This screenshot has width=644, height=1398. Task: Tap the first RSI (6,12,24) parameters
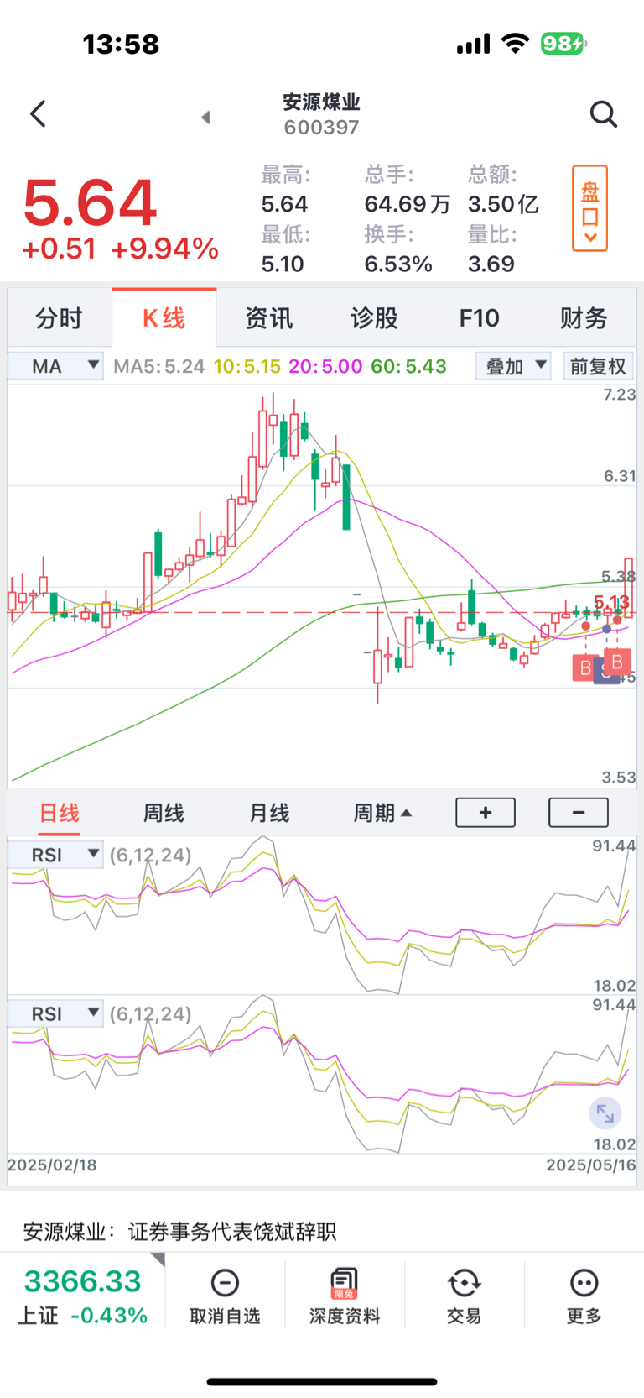(150, 855)
